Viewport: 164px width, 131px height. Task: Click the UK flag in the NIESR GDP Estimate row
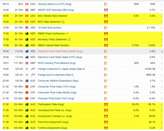27,10
